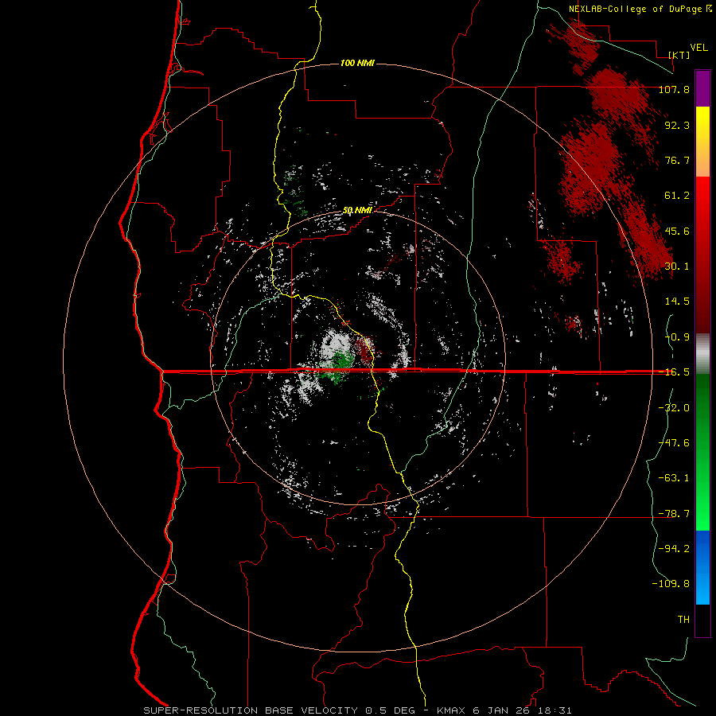Select the 14.5 legend value
Image resolution: width=716 pixels, height=716 pixels.
[677, 302]
